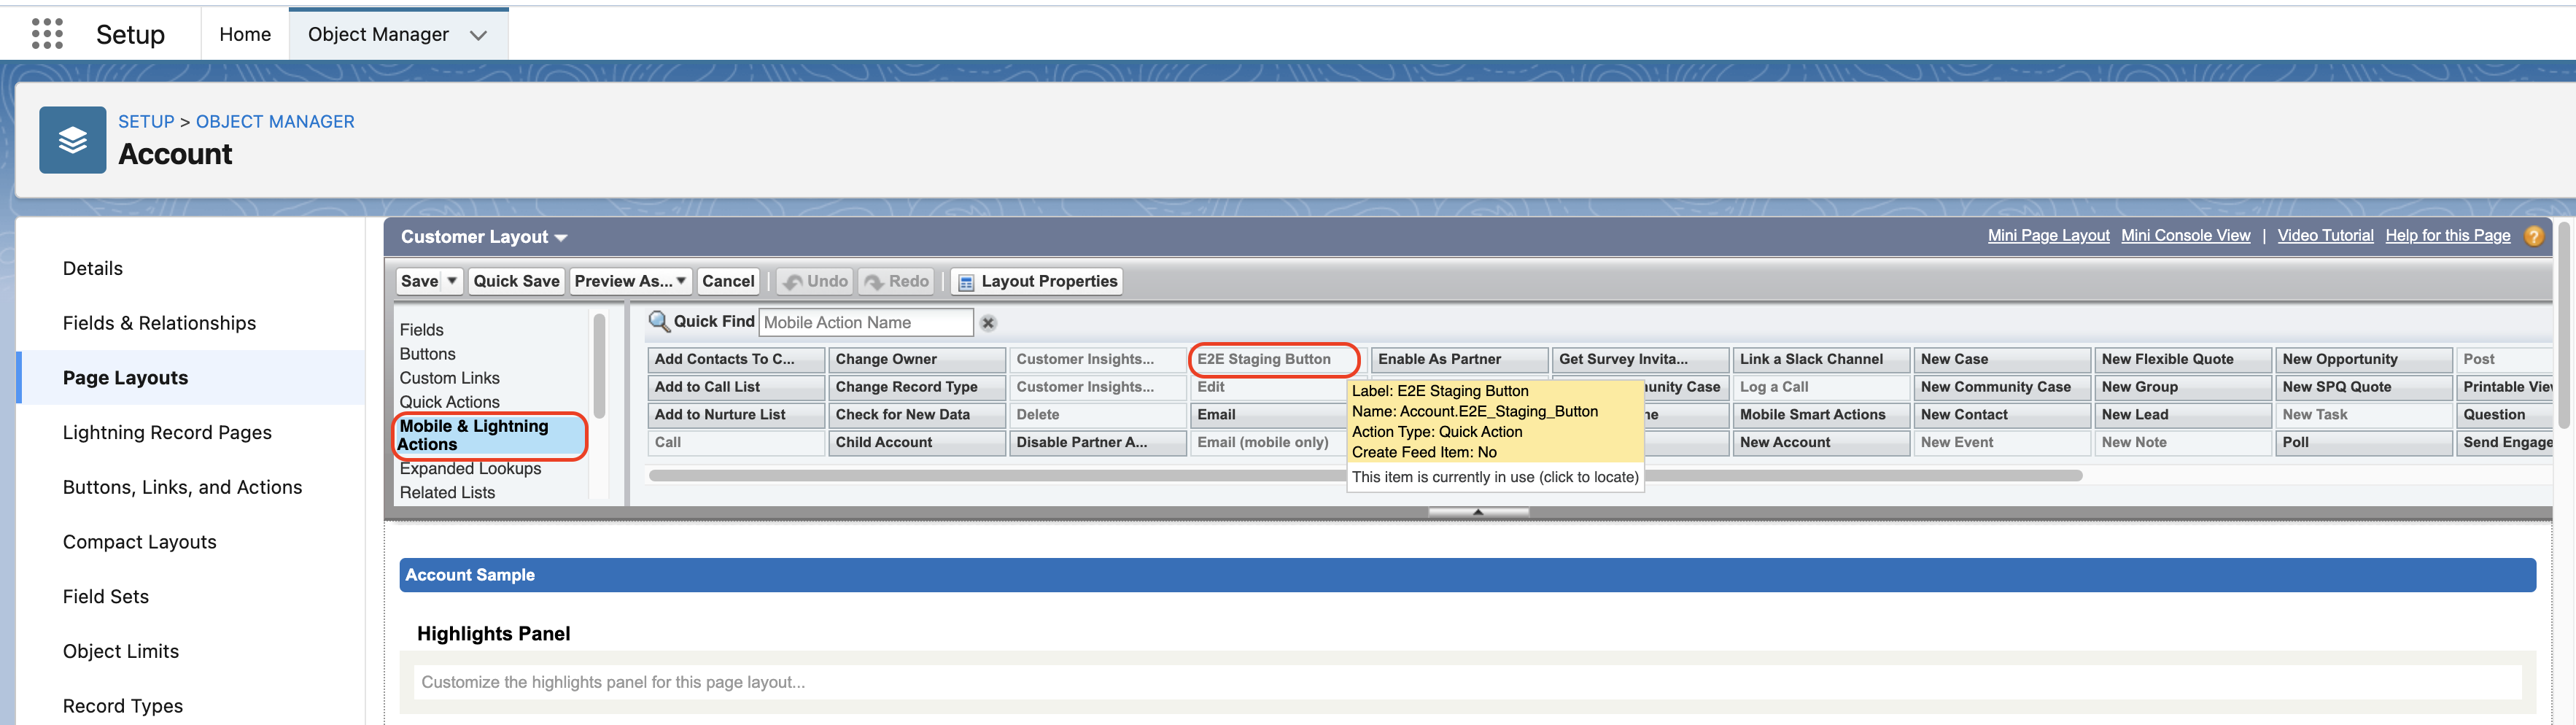This screenshot has width=2576, height=725.
Task: Expand the Object Manager tab chevron
Action: (x=478, y=35)
